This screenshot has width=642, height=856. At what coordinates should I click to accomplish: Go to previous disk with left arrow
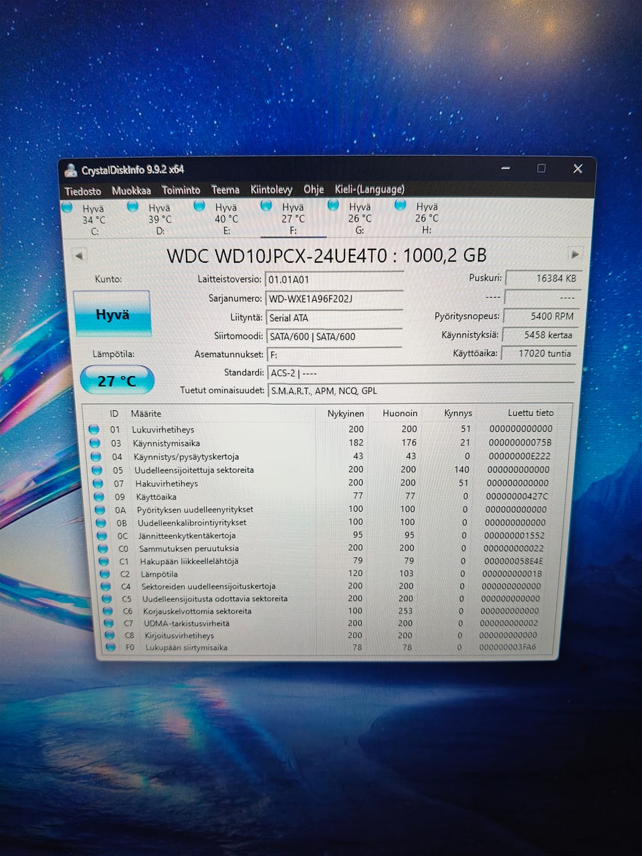[x=80, y=255]
